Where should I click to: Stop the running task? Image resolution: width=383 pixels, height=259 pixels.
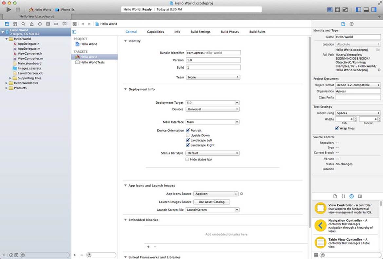(18, 9)
